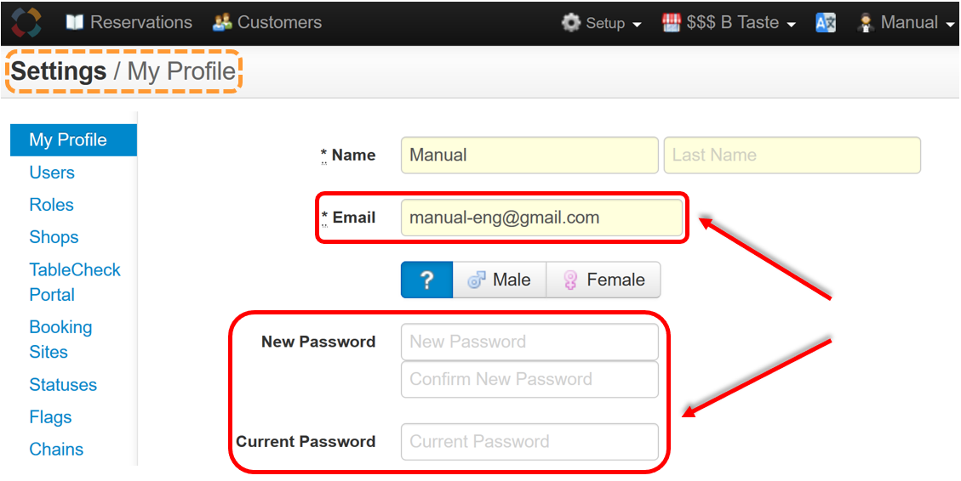
Task: Open the $$$ B Taste shop dropdown
Action: pyautogui.click(x=729, y=23)
